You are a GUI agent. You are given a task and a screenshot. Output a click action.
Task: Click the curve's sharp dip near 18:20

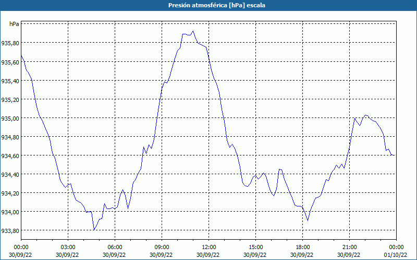[308, 220]
